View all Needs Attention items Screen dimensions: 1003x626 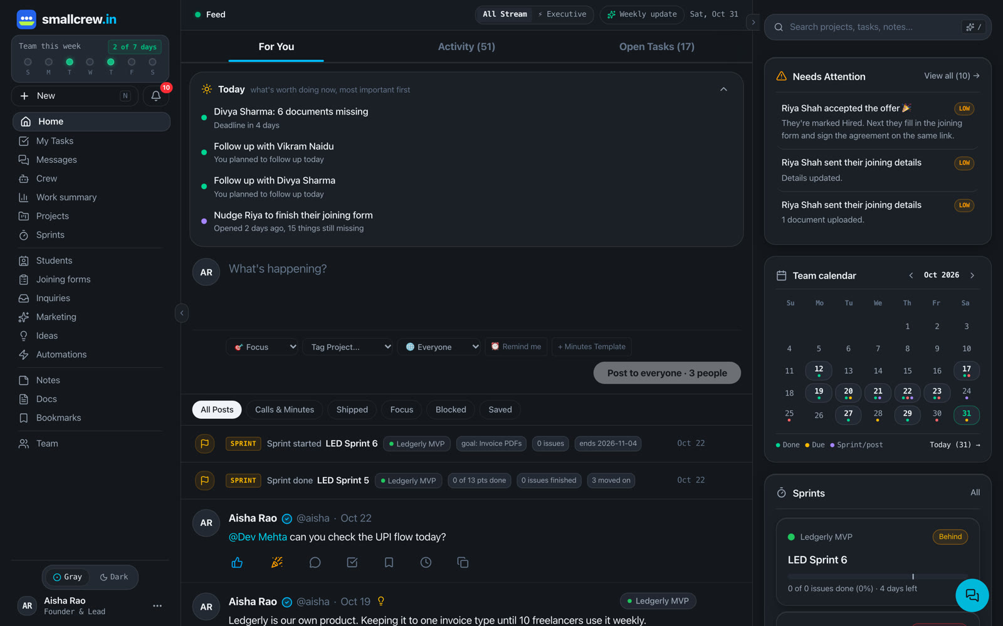(952, 76)
